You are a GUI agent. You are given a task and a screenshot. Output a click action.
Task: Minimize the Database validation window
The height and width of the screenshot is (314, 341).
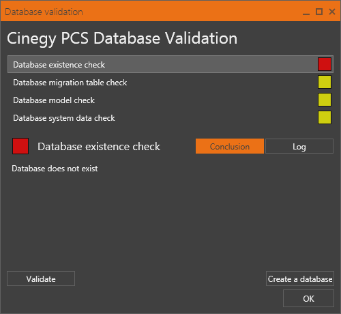click(x=306, y=12)
